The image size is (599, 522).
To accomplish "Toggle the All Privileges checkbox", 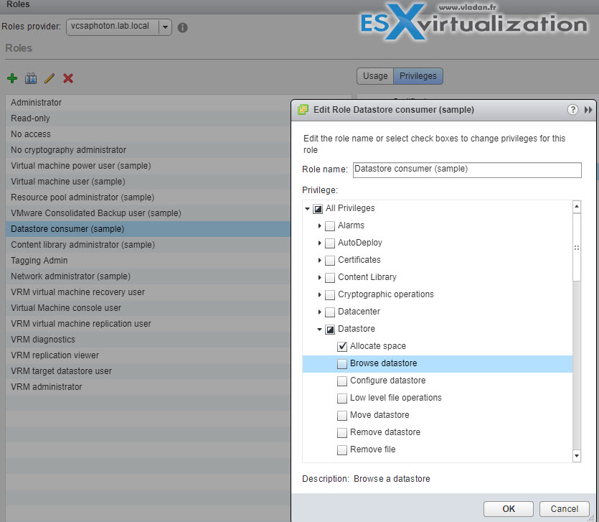I will click(318, 209).
